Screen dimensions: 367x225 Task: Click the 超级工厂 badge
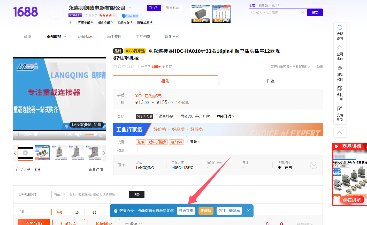[75, 15]
